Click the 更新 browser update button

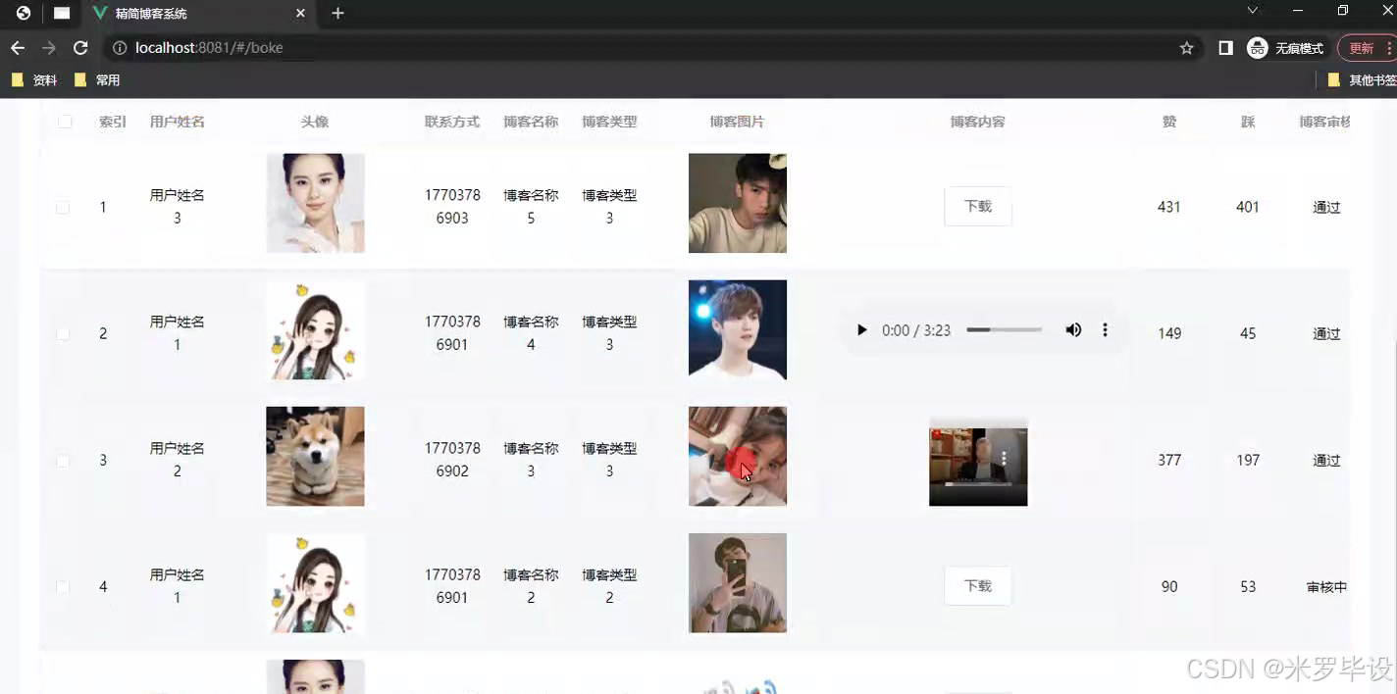pyautogui.click(x=1367, y=48)
